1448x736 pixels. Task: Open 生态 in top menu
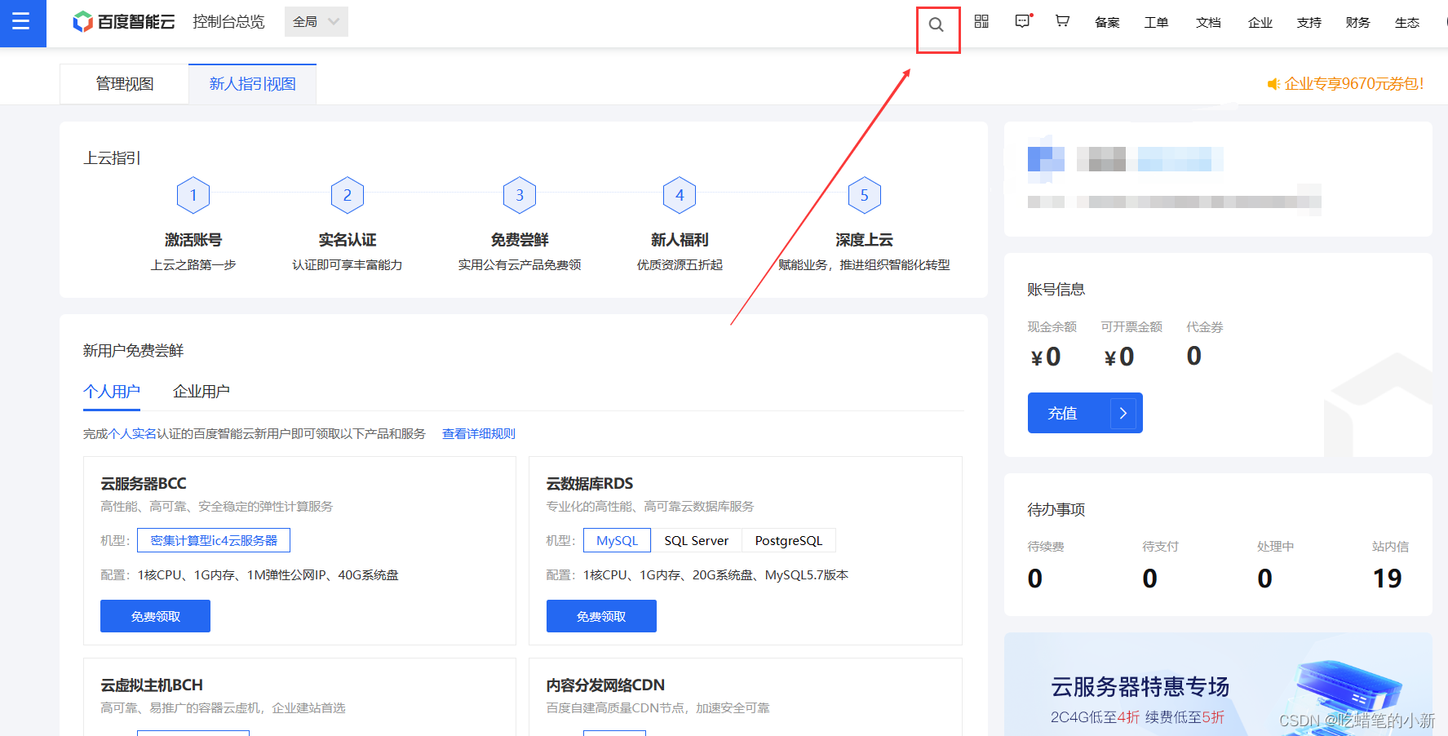pyautogui.click(x=1407, y=22)
